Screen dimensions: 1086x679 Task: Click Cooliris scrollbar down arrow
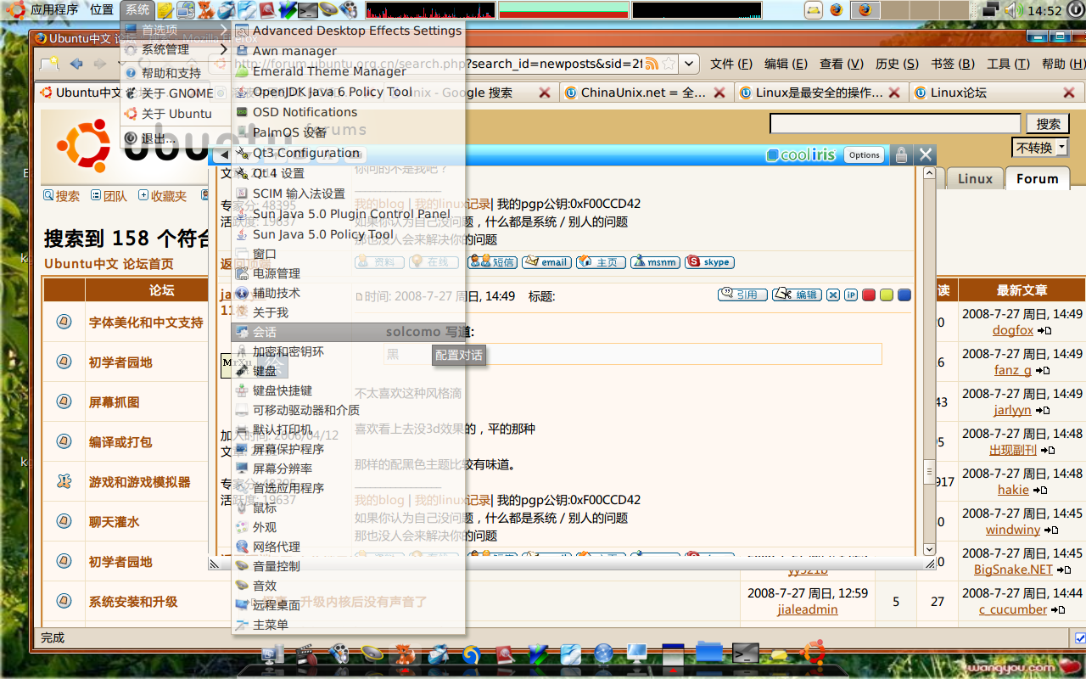[929, 549]
